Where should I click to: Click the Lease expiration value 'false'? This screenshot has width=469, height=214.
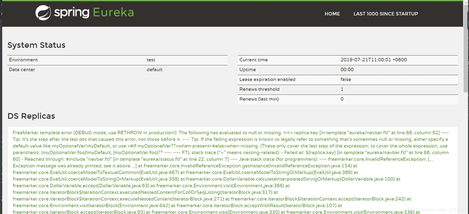[346, 80]
